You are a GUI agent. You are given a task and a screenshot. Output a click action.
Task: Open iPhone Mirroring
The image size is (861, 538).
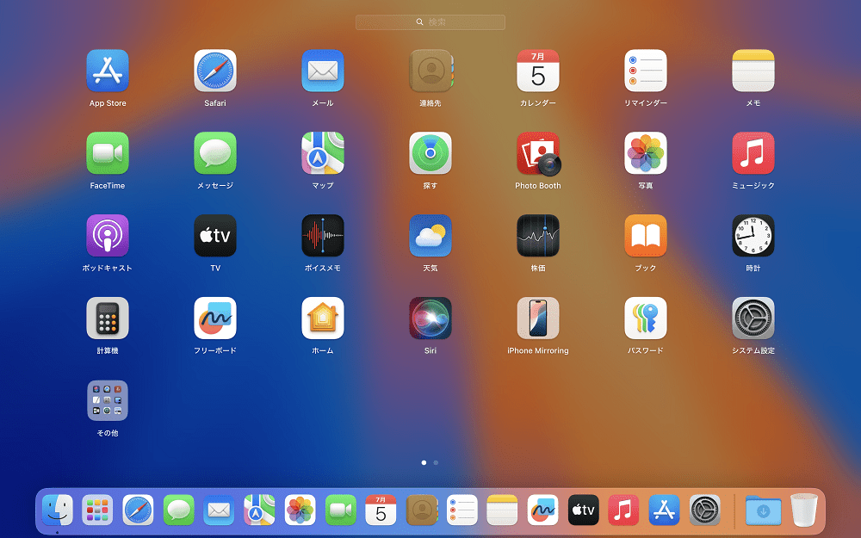pyautogui.click(x=538, y=318)
